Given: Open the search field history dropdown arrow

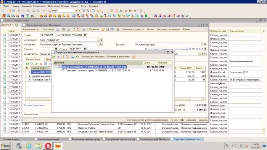Looking at the screenshot, I should (77, 11).
